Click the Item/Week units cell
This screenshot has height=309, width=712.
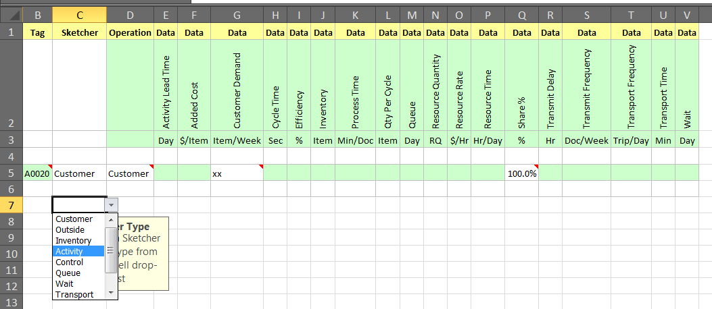pyautogui.click(x=237, y=140)
